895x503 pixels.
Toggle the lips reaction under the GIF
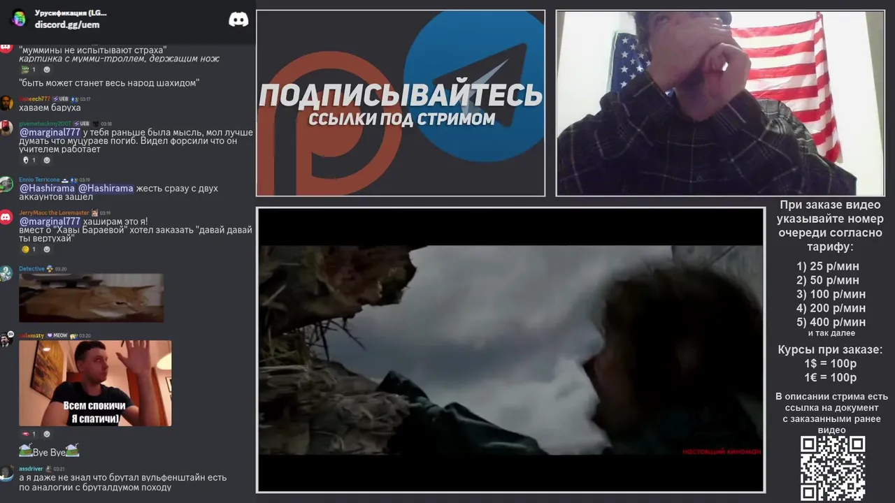pyautogui.click(x=28, y=435)
